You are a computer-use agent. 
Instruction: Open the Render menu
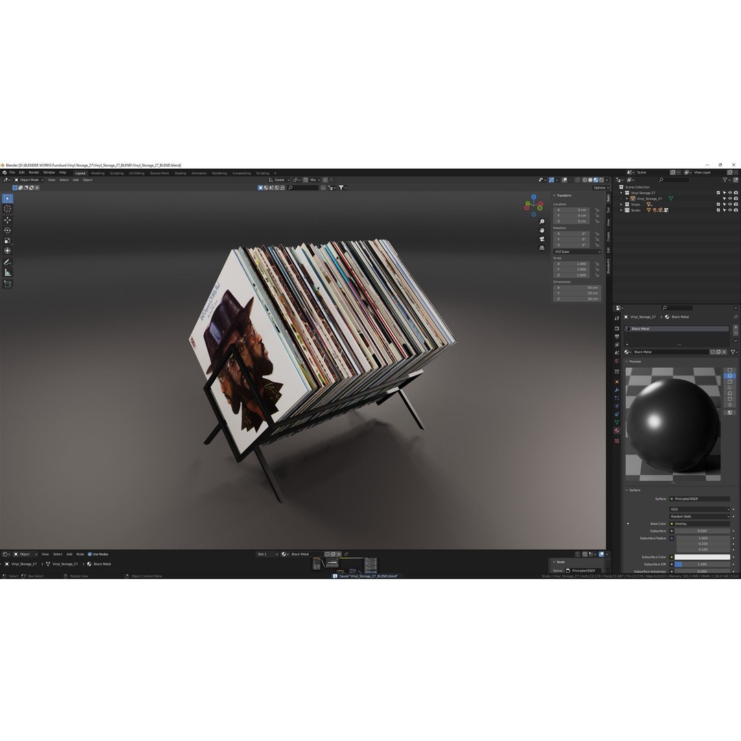[34, 172]
